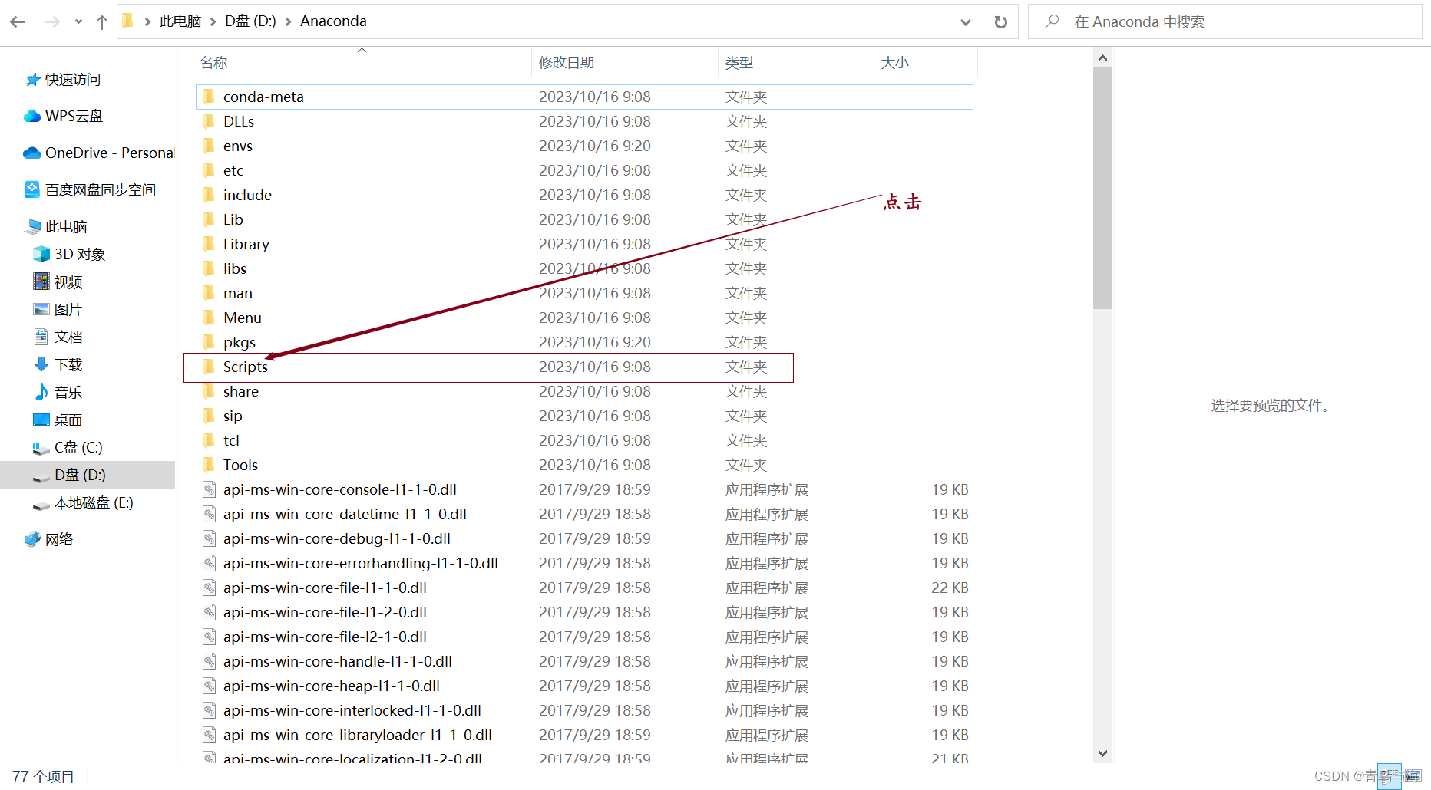Select 快速访问 star icon in sidebar
Viewport: 1431px width, 790px height.
click(32, 80)
